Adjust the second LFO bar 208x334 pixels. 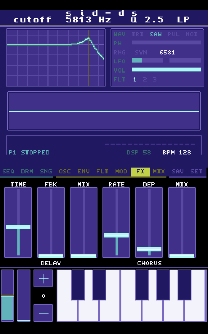185,61
